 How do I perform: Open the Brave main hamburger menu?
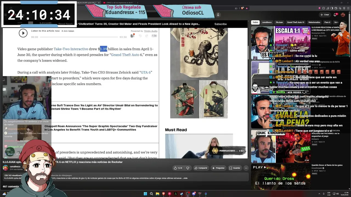pyautogui.click(x=348, y=8)
